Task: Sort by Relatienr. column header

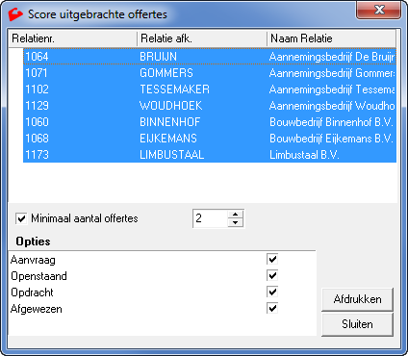Action: click(73, 38)
